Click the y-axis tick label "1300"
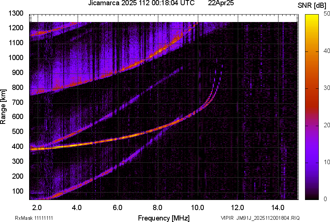Screen dimensions: 330x222 point(16,13)
